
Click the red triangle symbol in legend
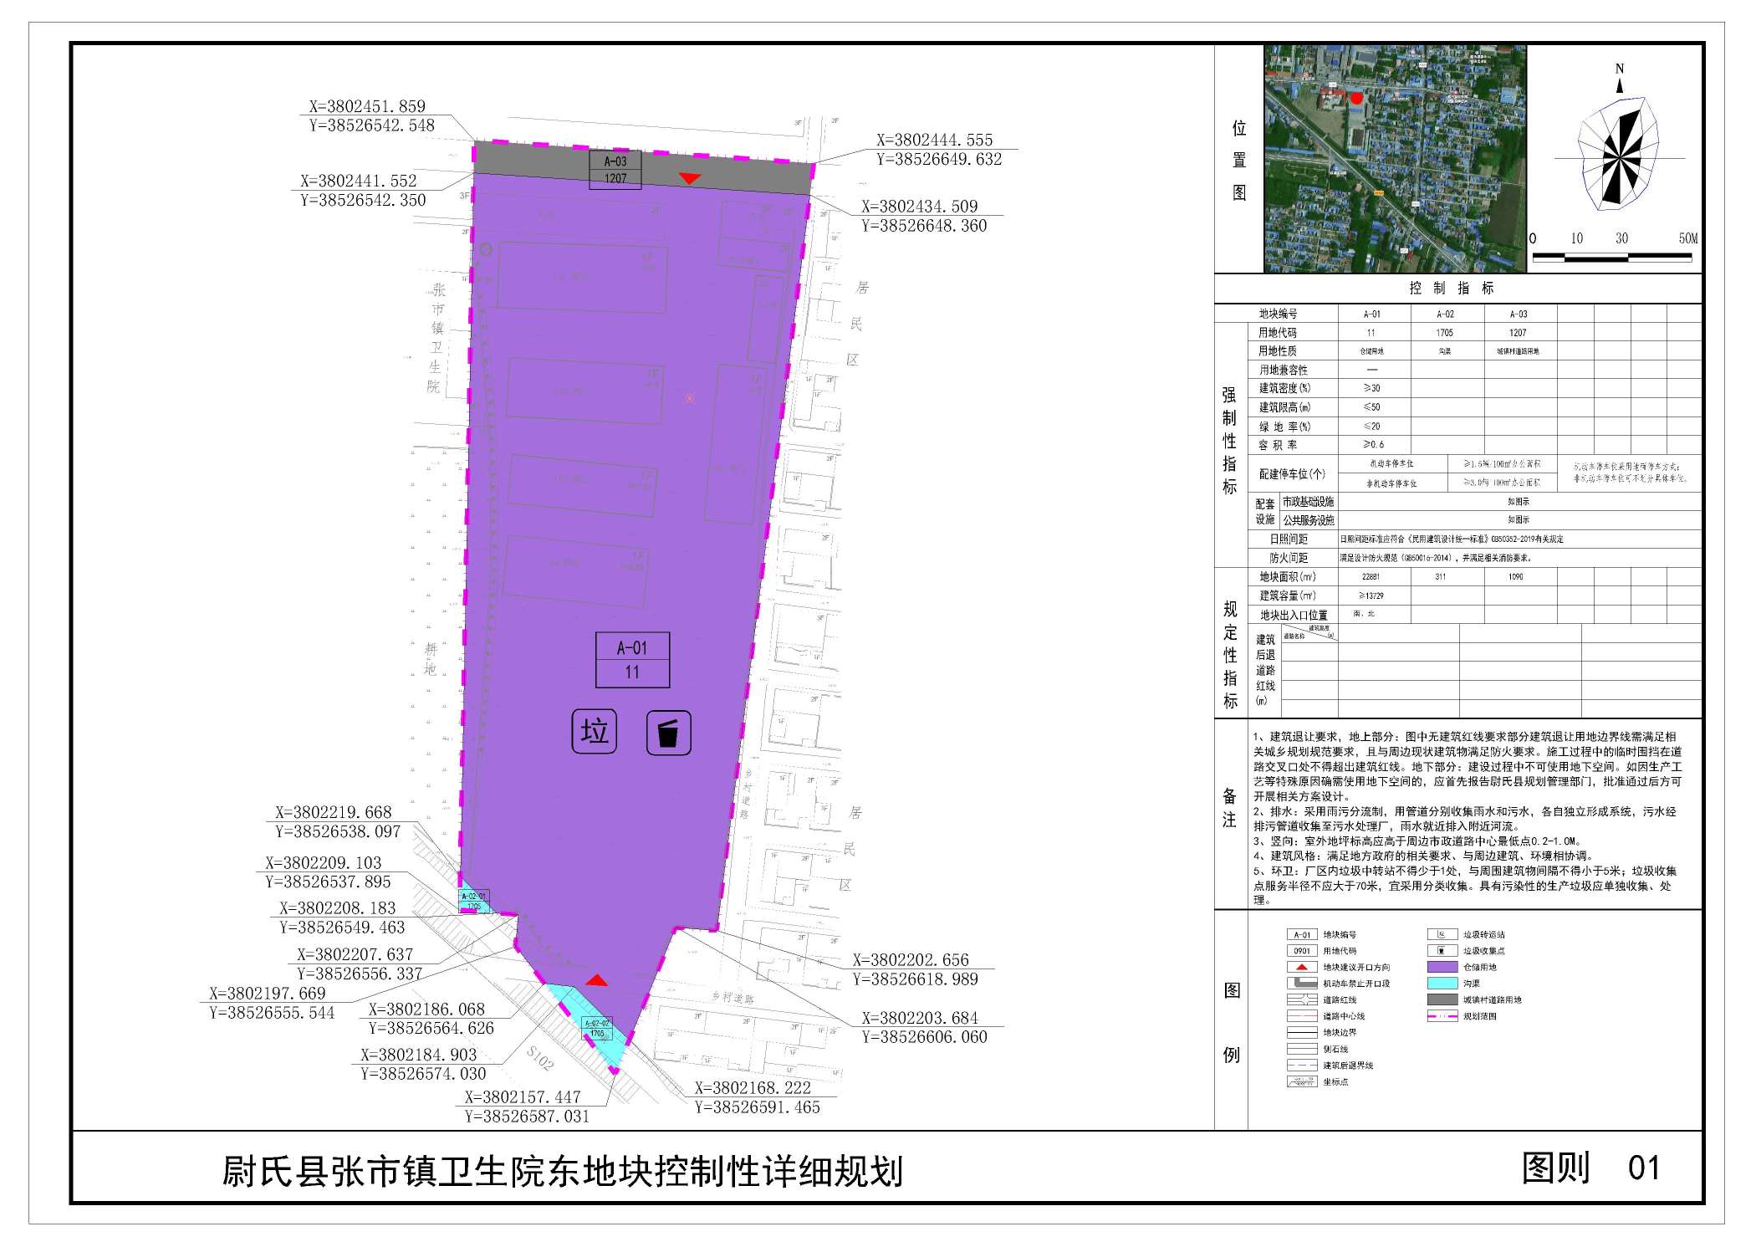tap(1302, 967)
